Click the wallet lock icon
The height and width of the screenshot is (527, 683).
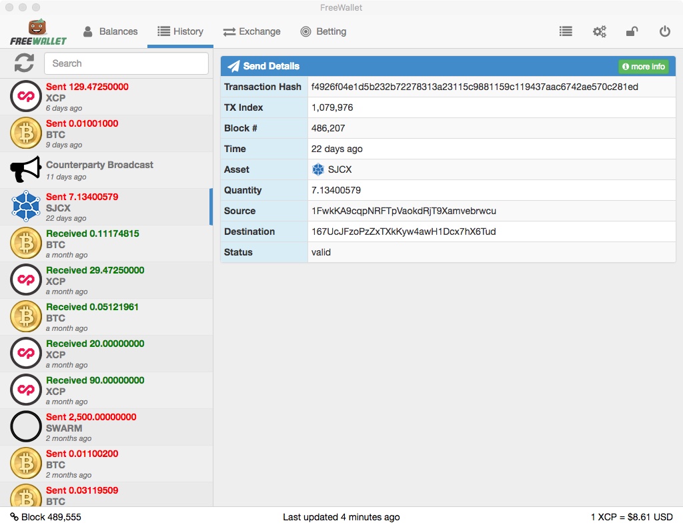632,31
